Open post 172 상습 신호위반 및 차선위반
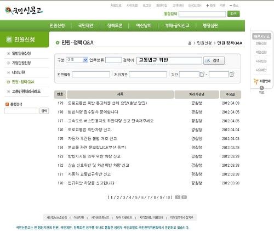This screenshot has width=274, height=231. (99, 165)
